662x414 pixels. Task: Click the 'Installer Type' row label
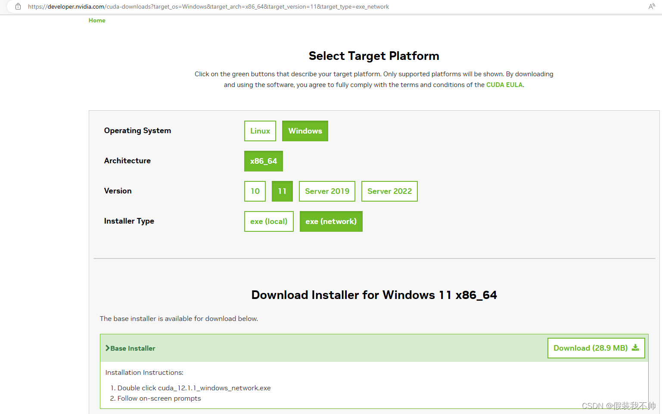(x=129, y=221)
